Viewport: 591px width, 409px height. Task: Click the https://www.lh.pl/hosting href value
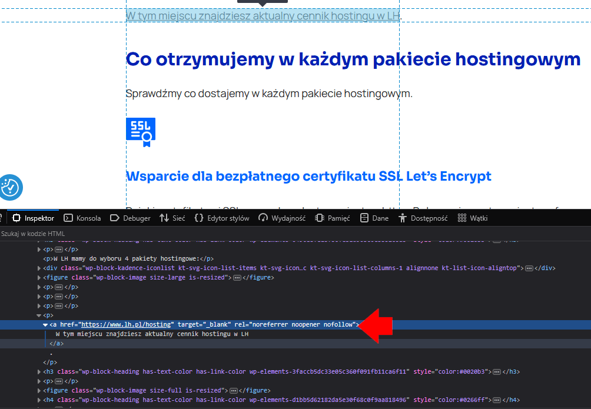pyautogui.click(x=127, y=325)
